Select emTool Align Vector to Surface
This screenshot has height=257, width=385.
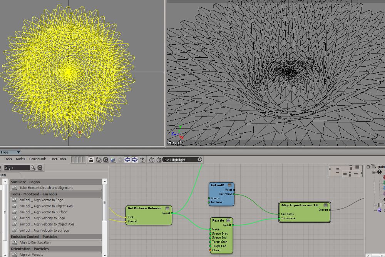[43, 212]
